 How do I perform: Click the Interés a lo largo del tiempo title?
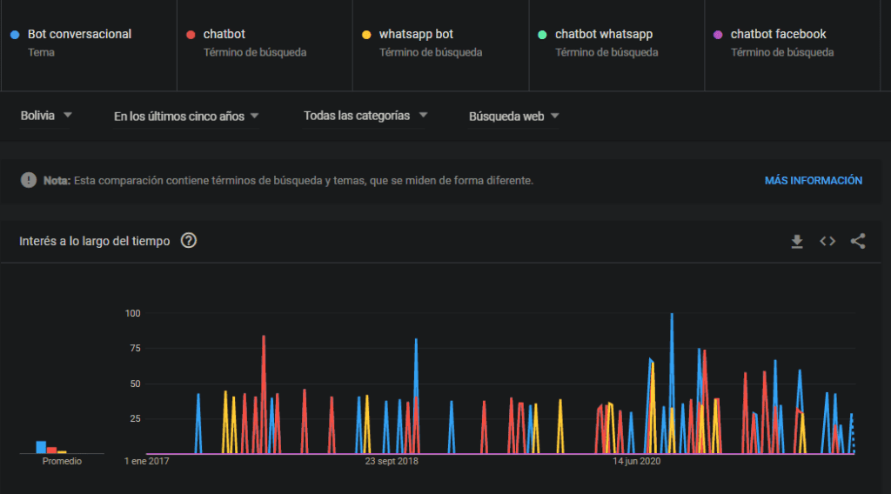(94, 241)
